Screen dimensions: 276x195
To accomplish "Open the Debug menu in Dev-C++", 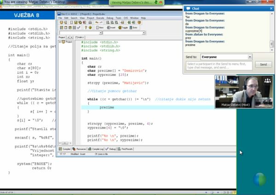I will [x=110, y=18].
